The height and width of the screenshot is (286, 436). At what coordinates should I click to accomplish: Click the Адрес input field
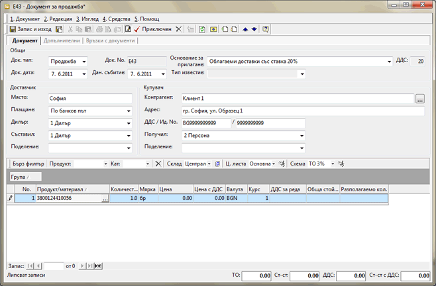click(303, 111)
